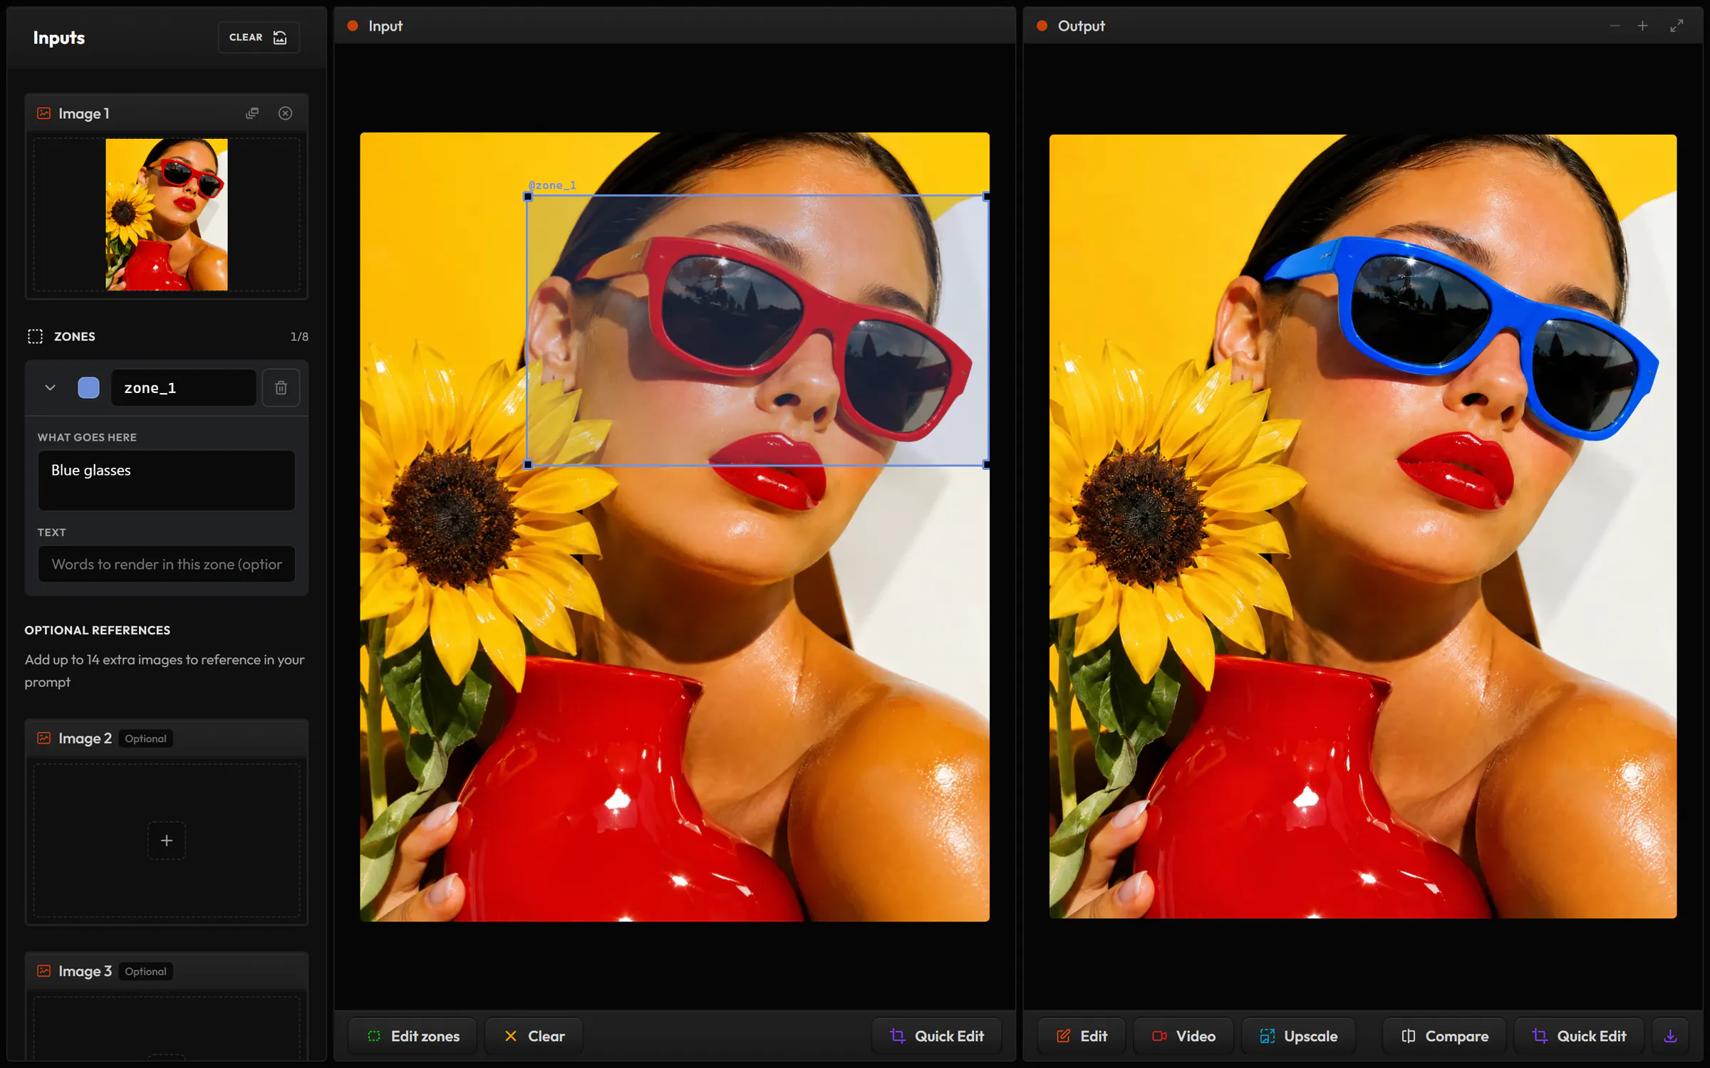Click the zone_1 name field
Image resolution: width=1710 pixels, height=1068 pixels.
point(184,387)
